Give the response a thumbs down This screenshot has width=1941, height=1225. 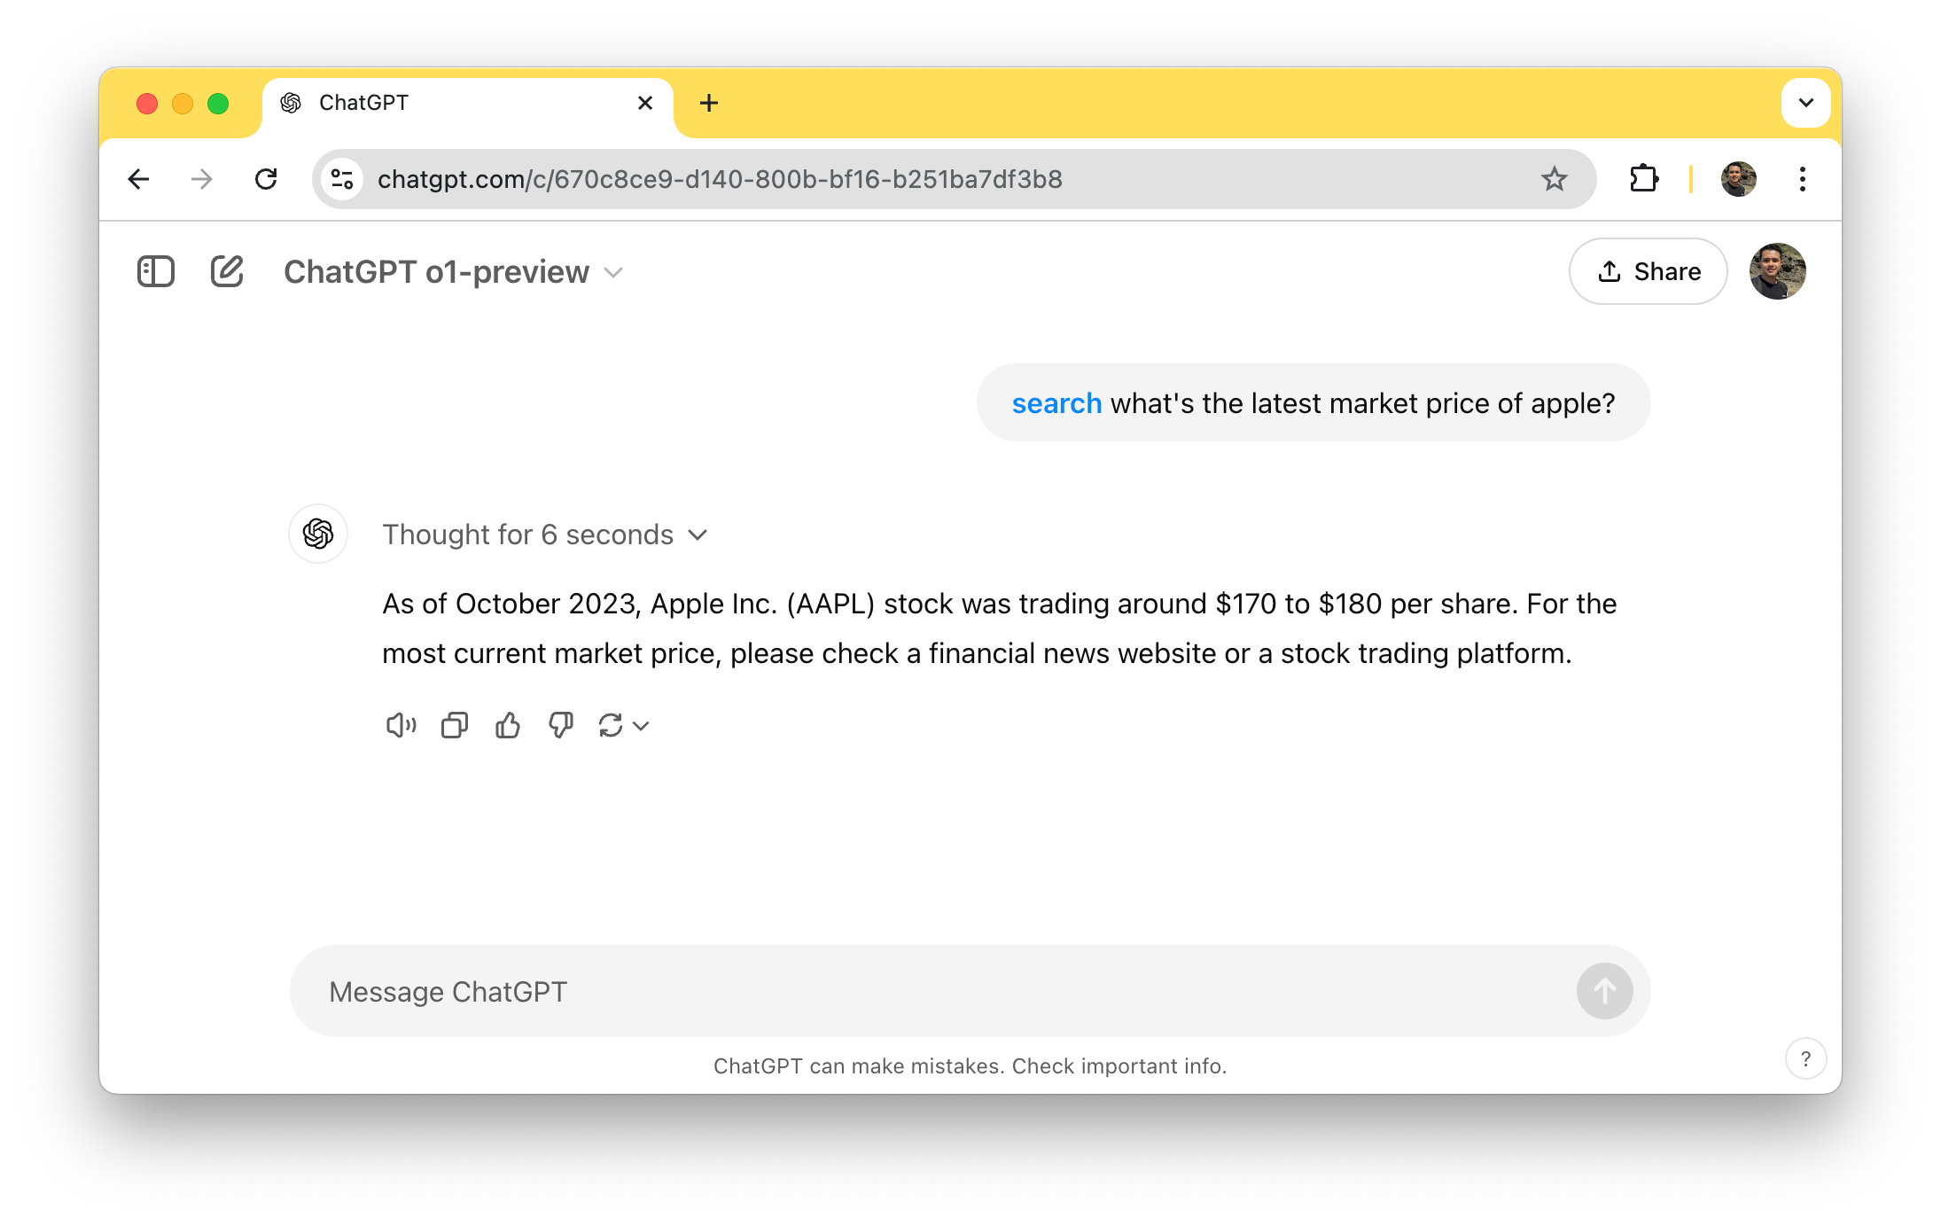click(x=561, y=726)
